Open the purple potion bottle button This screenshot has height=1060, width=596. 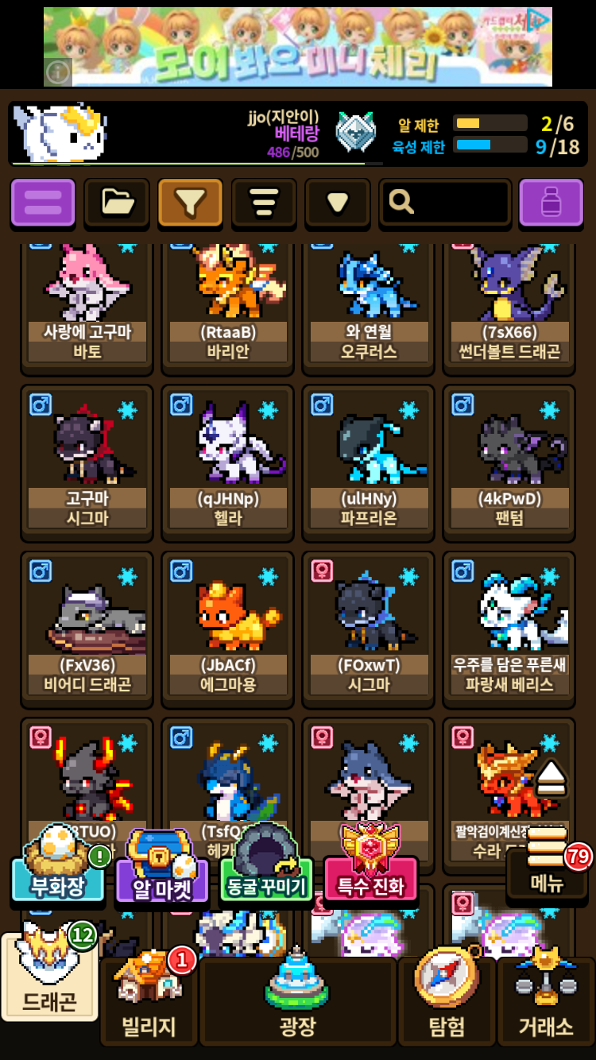[x=551, y=203]
